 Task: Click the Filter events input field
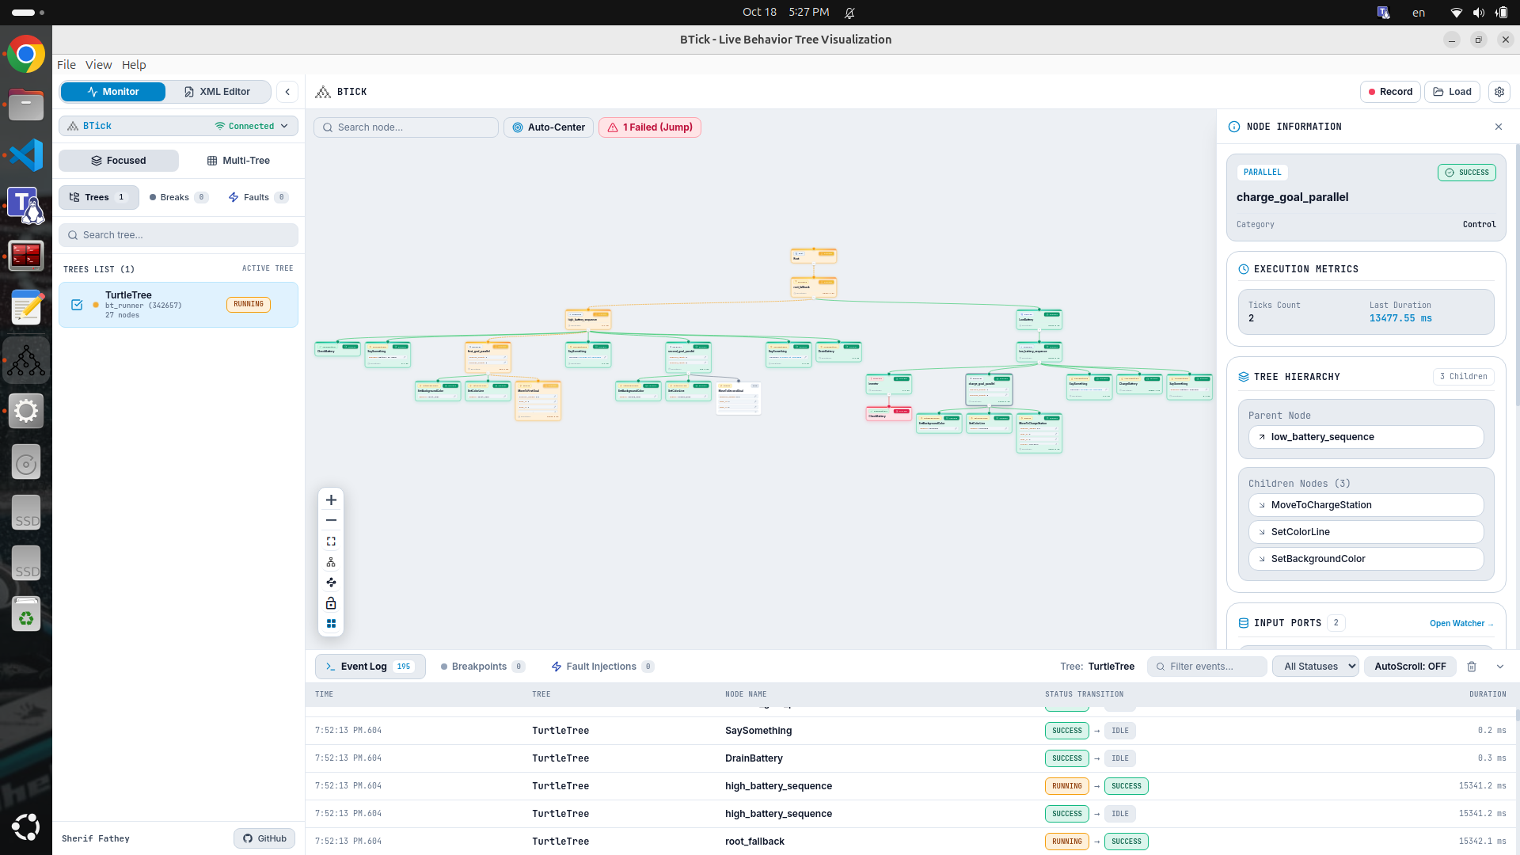[1207, 667]
